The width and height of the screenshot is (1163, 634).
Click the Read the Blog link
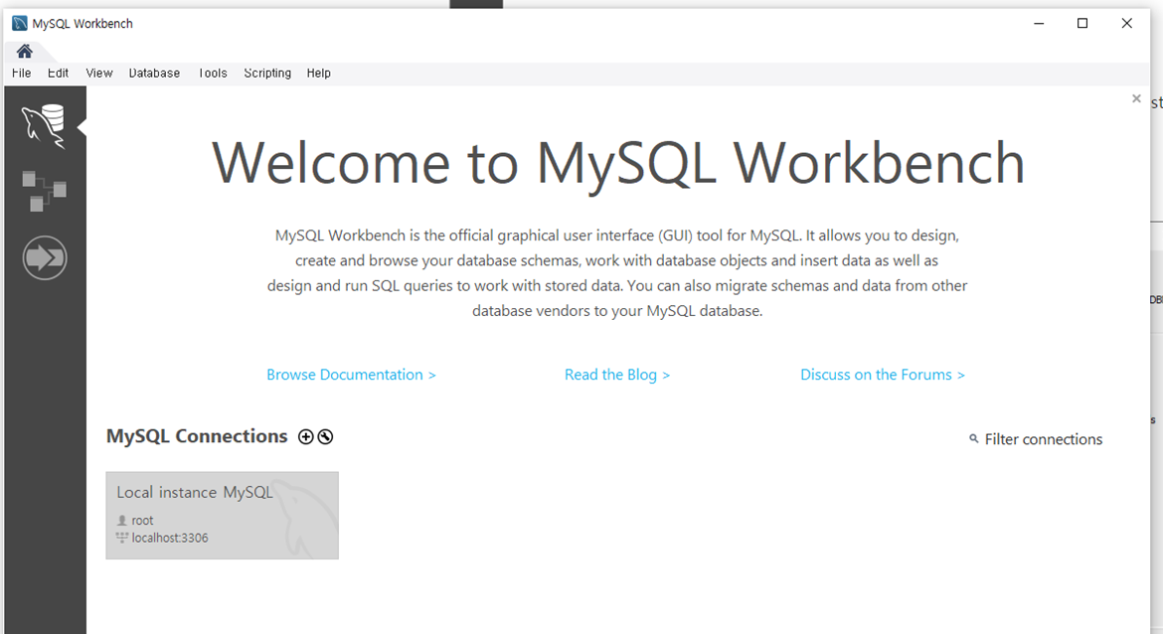click(617, 375)
